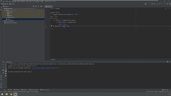Click Print icon in Run panel
This screenshot has width=171, height=96.
coord(6,74)
